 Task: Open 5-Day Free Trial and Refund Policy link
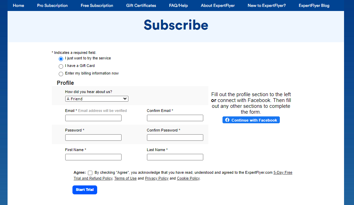coord(283,172)
